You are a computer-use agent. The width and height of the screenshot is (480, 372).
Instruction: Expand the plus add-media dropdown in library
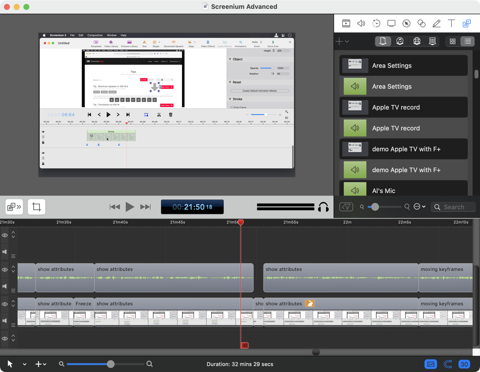[x=342, y=41]
